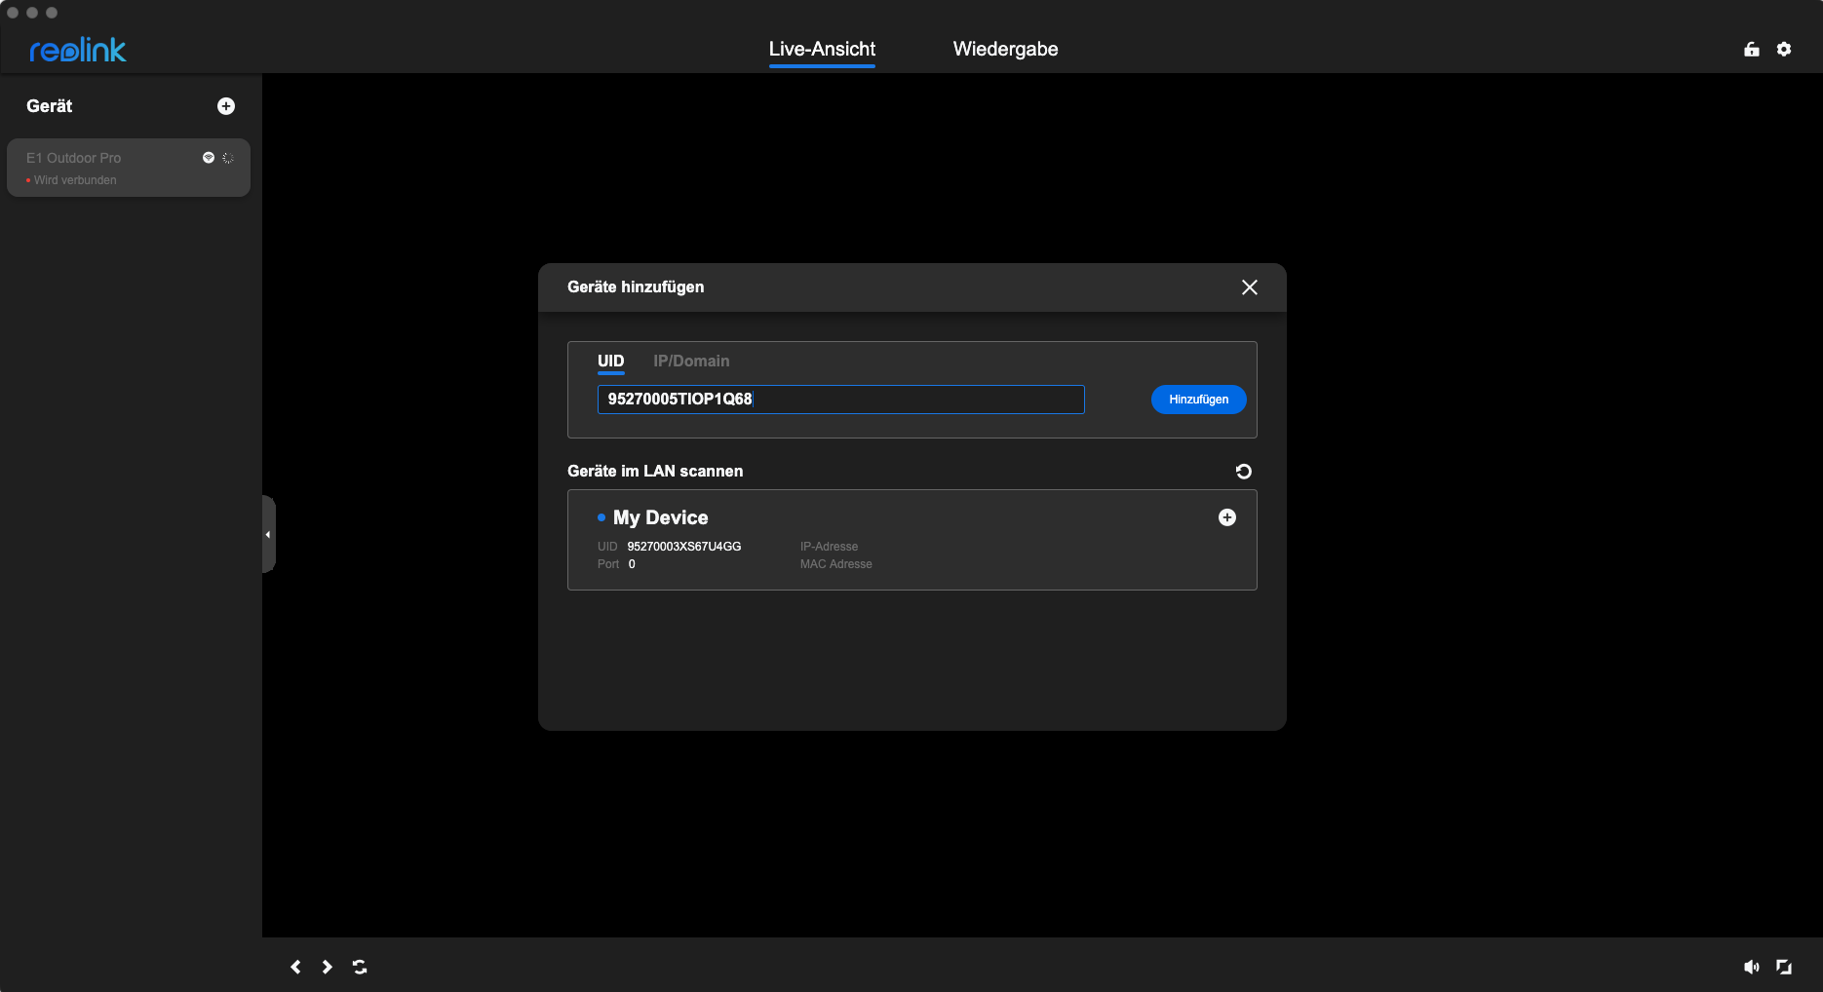Image resolution: width=1823 pixels, height=992 pixels.
Task: Go to next page of camera views
Action: coord(328,967)
